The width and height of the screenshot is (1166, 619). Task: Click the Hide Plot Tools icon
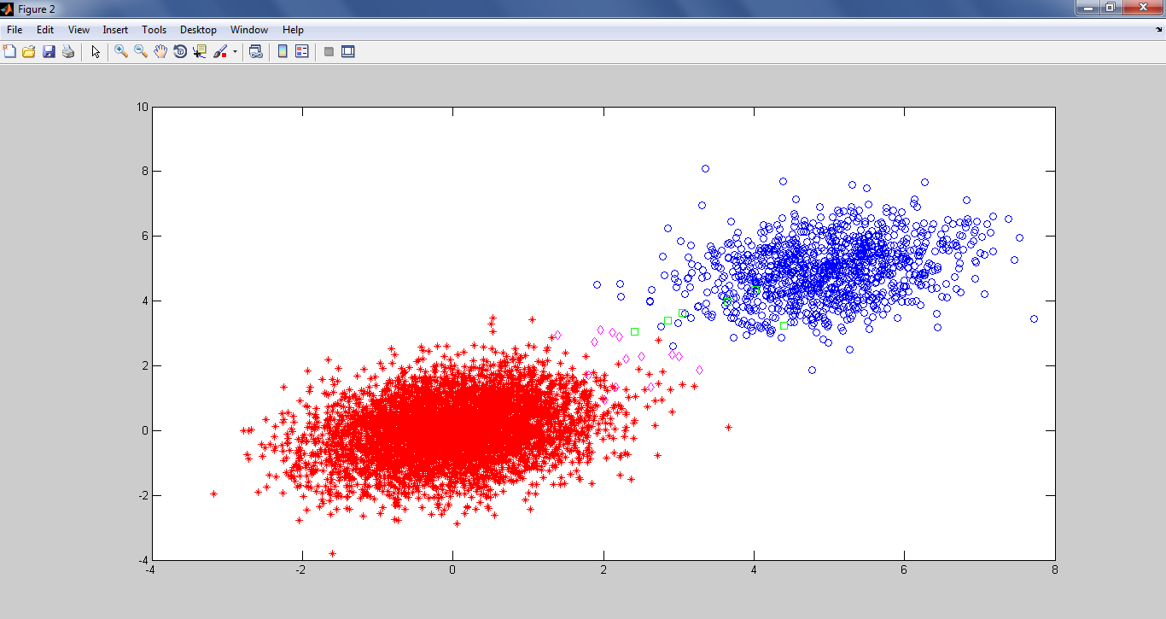click(329, 51)
